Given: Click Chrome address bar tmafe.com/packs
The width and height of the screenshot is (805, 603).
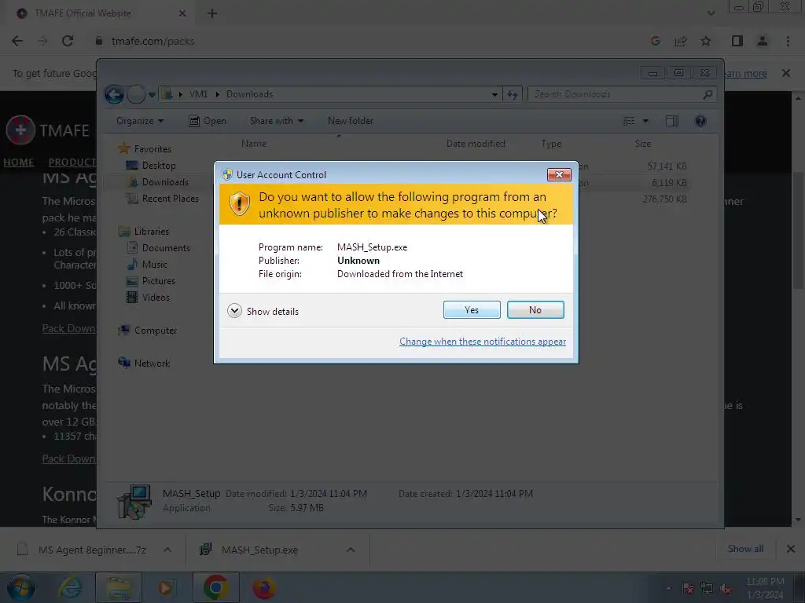Looking at the screenshot, I should click(153, 41).
